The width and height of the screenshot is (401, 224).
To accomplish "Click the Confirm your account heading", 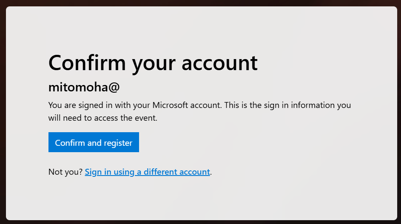I will [x=153, y=63].
